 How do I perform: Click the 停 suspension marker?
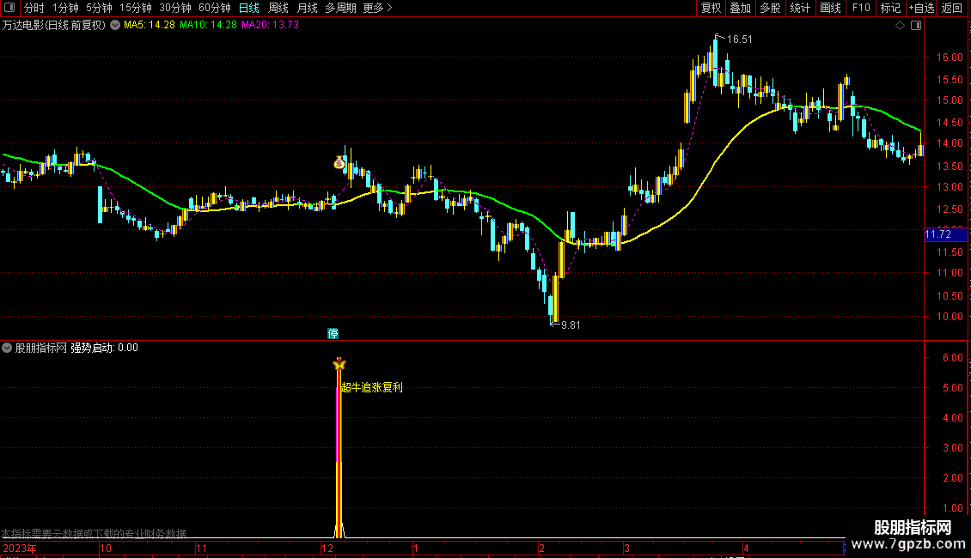tap(333, 334)
